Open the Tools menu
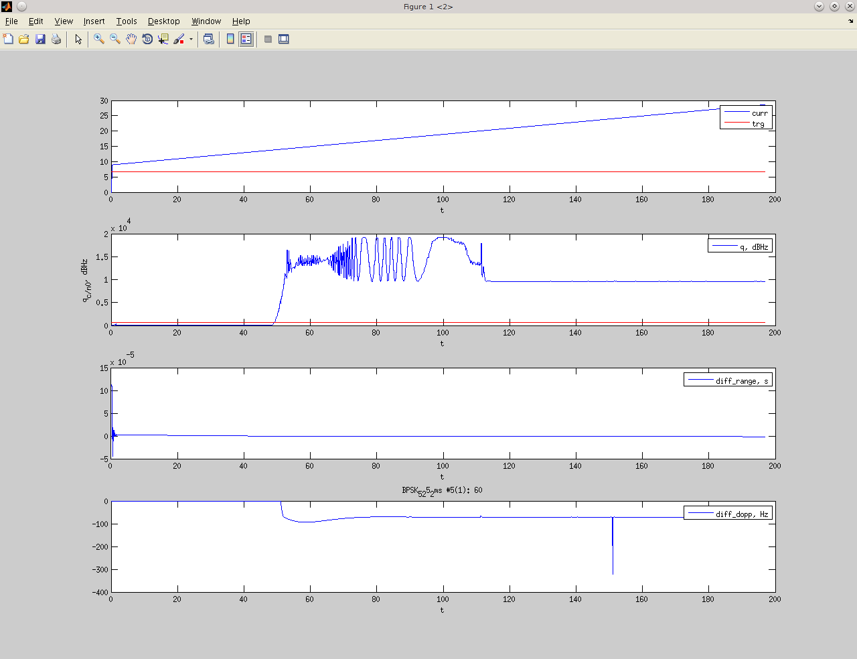 [126, 21]
